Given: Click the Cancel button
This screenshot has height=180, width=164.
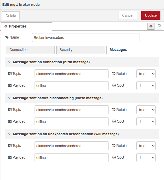Looking at the screenshot, I should [128, 15].
